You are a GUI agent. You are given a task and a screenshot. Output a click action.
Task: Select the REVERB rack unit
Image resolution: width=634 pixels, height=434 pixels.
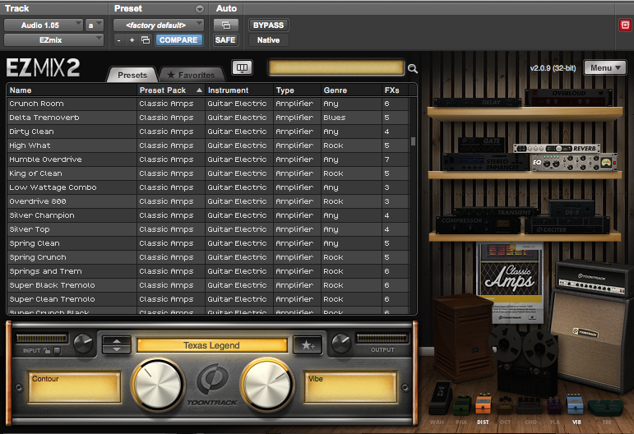click(x=557, y=148)
